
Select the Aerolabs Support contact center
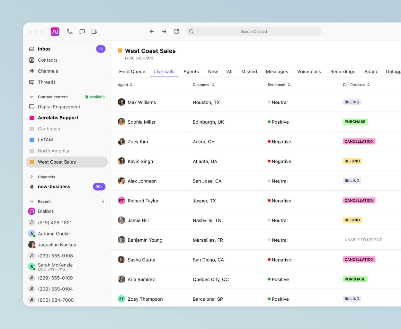pos(58,118)
